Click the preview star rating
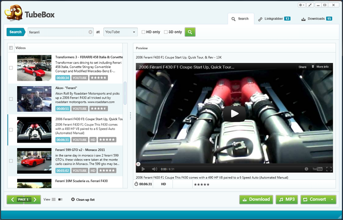The width and height of the screenshot is (343, 220). [x=202, y=184]
